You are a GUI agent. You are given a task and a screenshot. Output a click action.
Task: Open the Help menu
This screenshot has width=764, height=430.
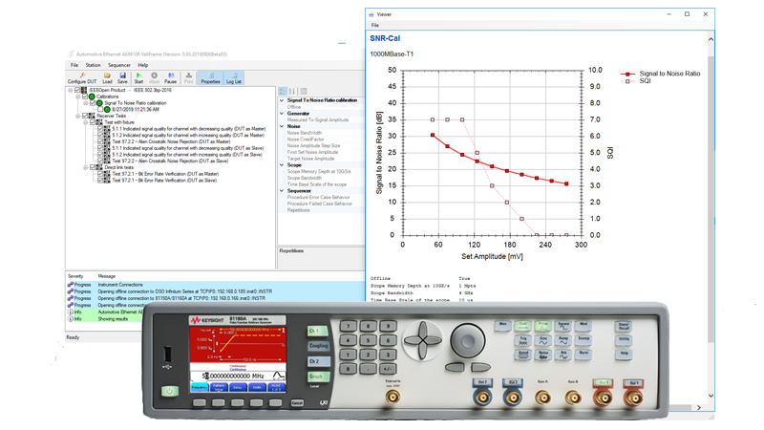pyautogui.click(x=142, y=65)
